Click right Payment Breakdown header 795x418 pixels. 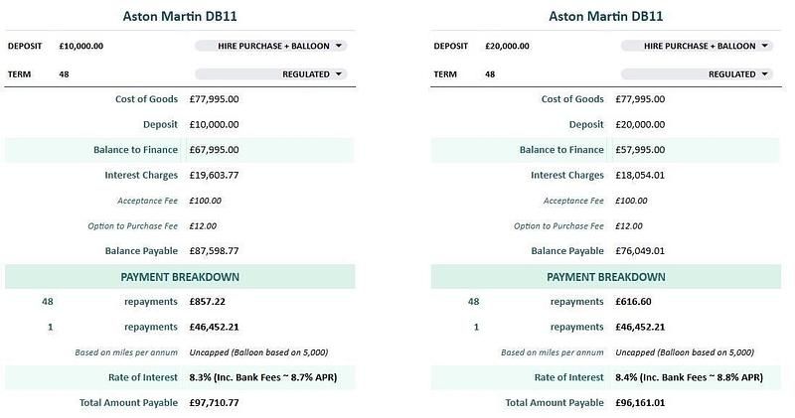coord(606,276)
